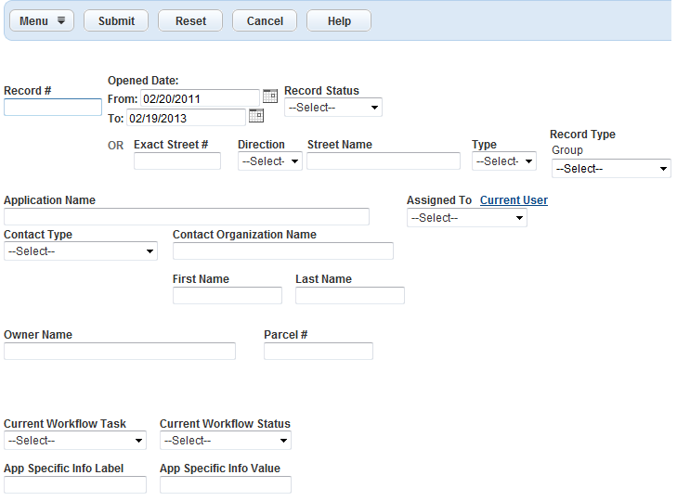Follow the Current User link
The image size is (677, 501).
[514, 200]
